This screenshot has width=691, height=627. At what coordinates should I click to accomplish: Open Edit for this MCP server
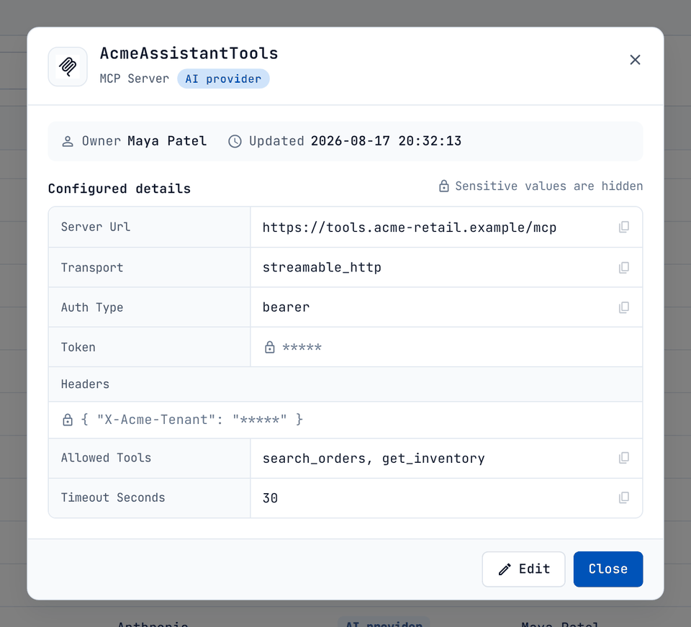523,569
